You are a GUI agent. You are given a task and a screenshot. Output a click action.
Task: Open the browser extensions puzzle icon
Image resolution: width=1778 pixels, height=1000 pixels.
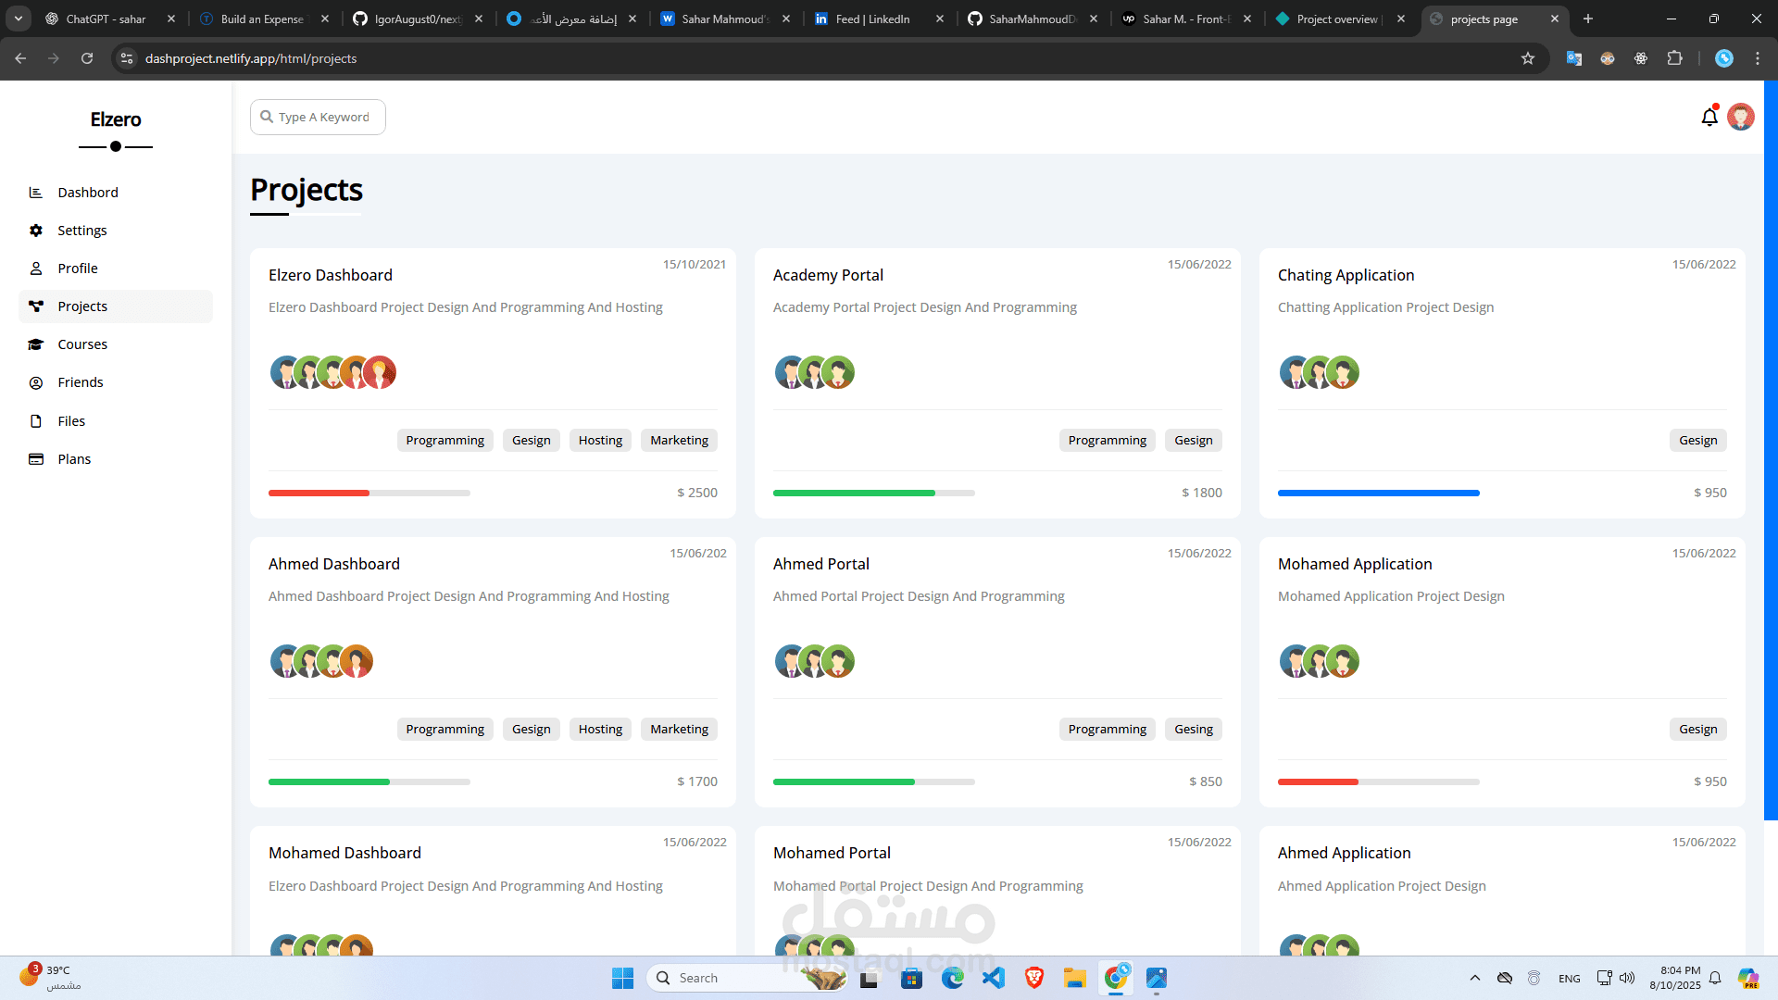point(1674,58)
